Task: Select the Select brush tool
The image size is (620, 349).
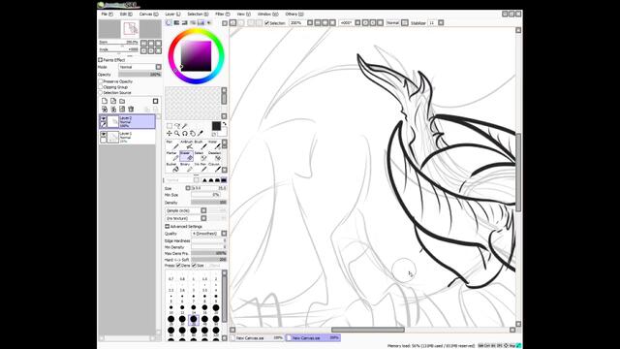Action: coord(201,156)
